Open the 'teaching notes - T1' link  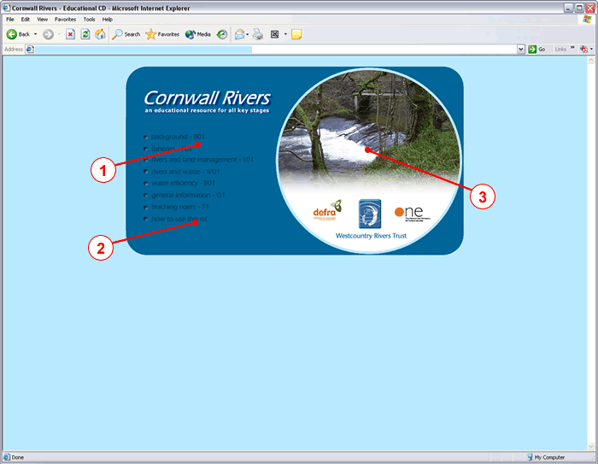pos(179,207)
